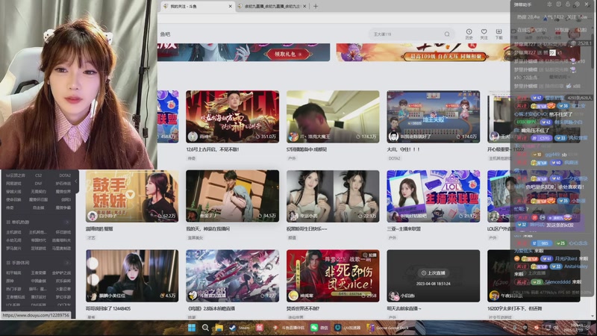Select DNF in category sidebar
This screenshot has width=597, height=336.
39,184
